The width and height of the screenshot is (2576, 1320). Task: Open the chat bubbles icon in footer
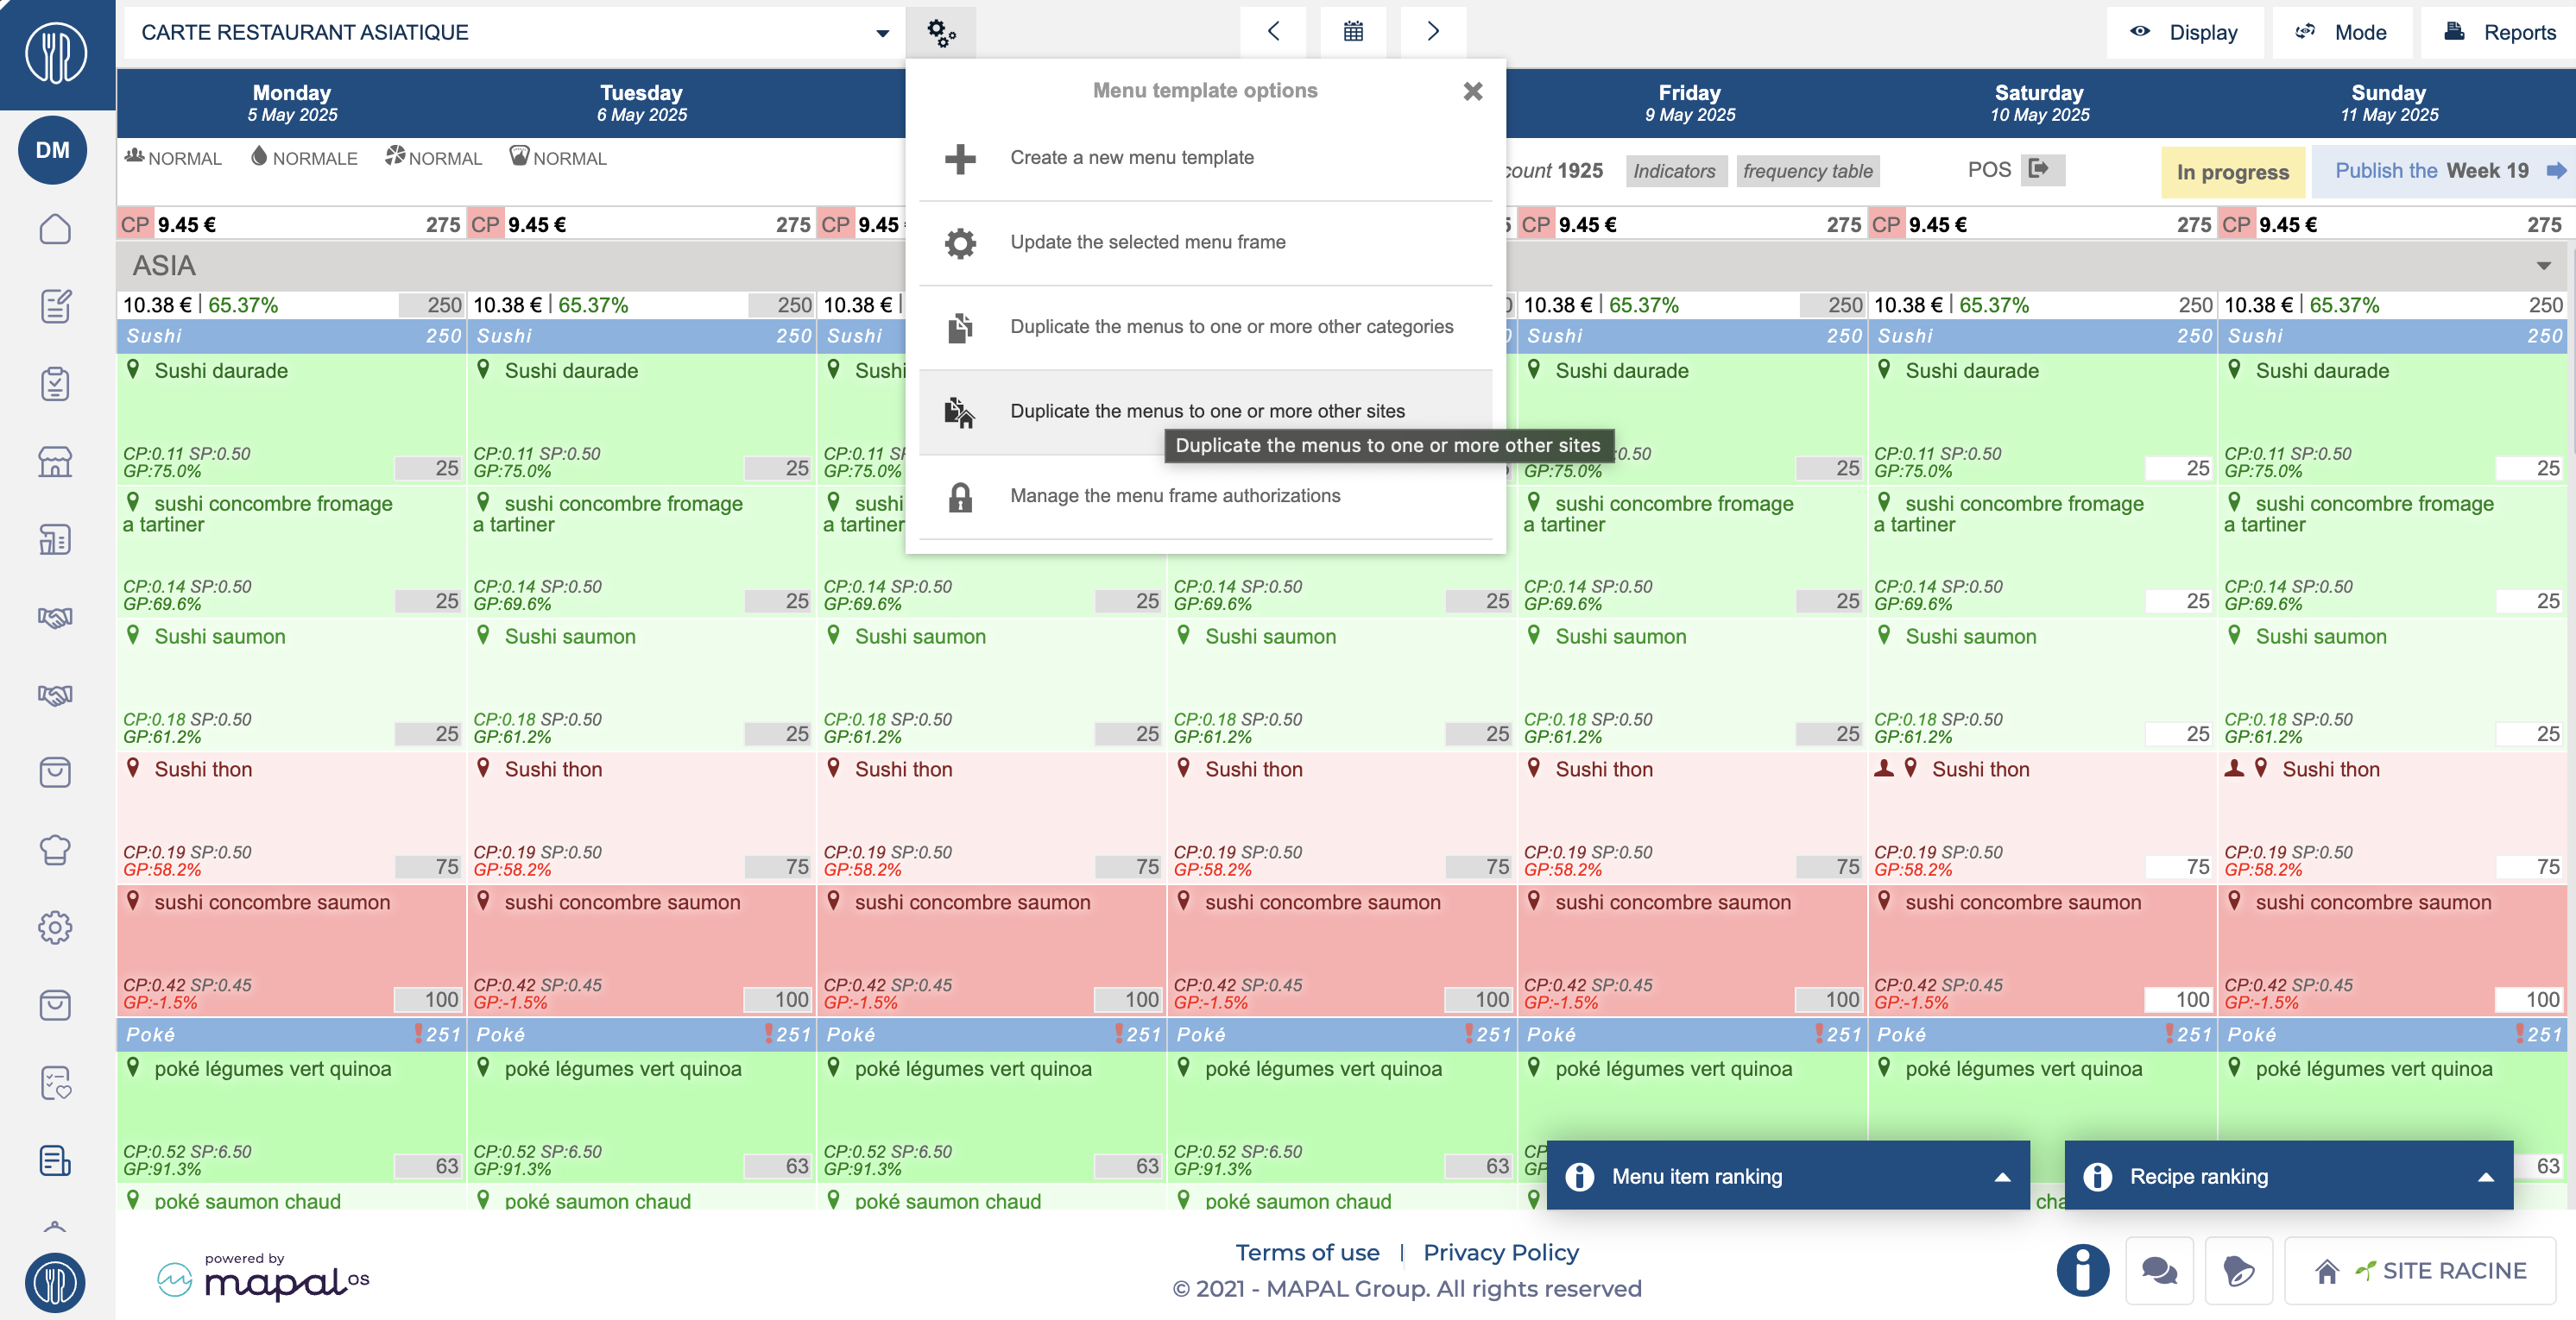tap(2159, 1270)
